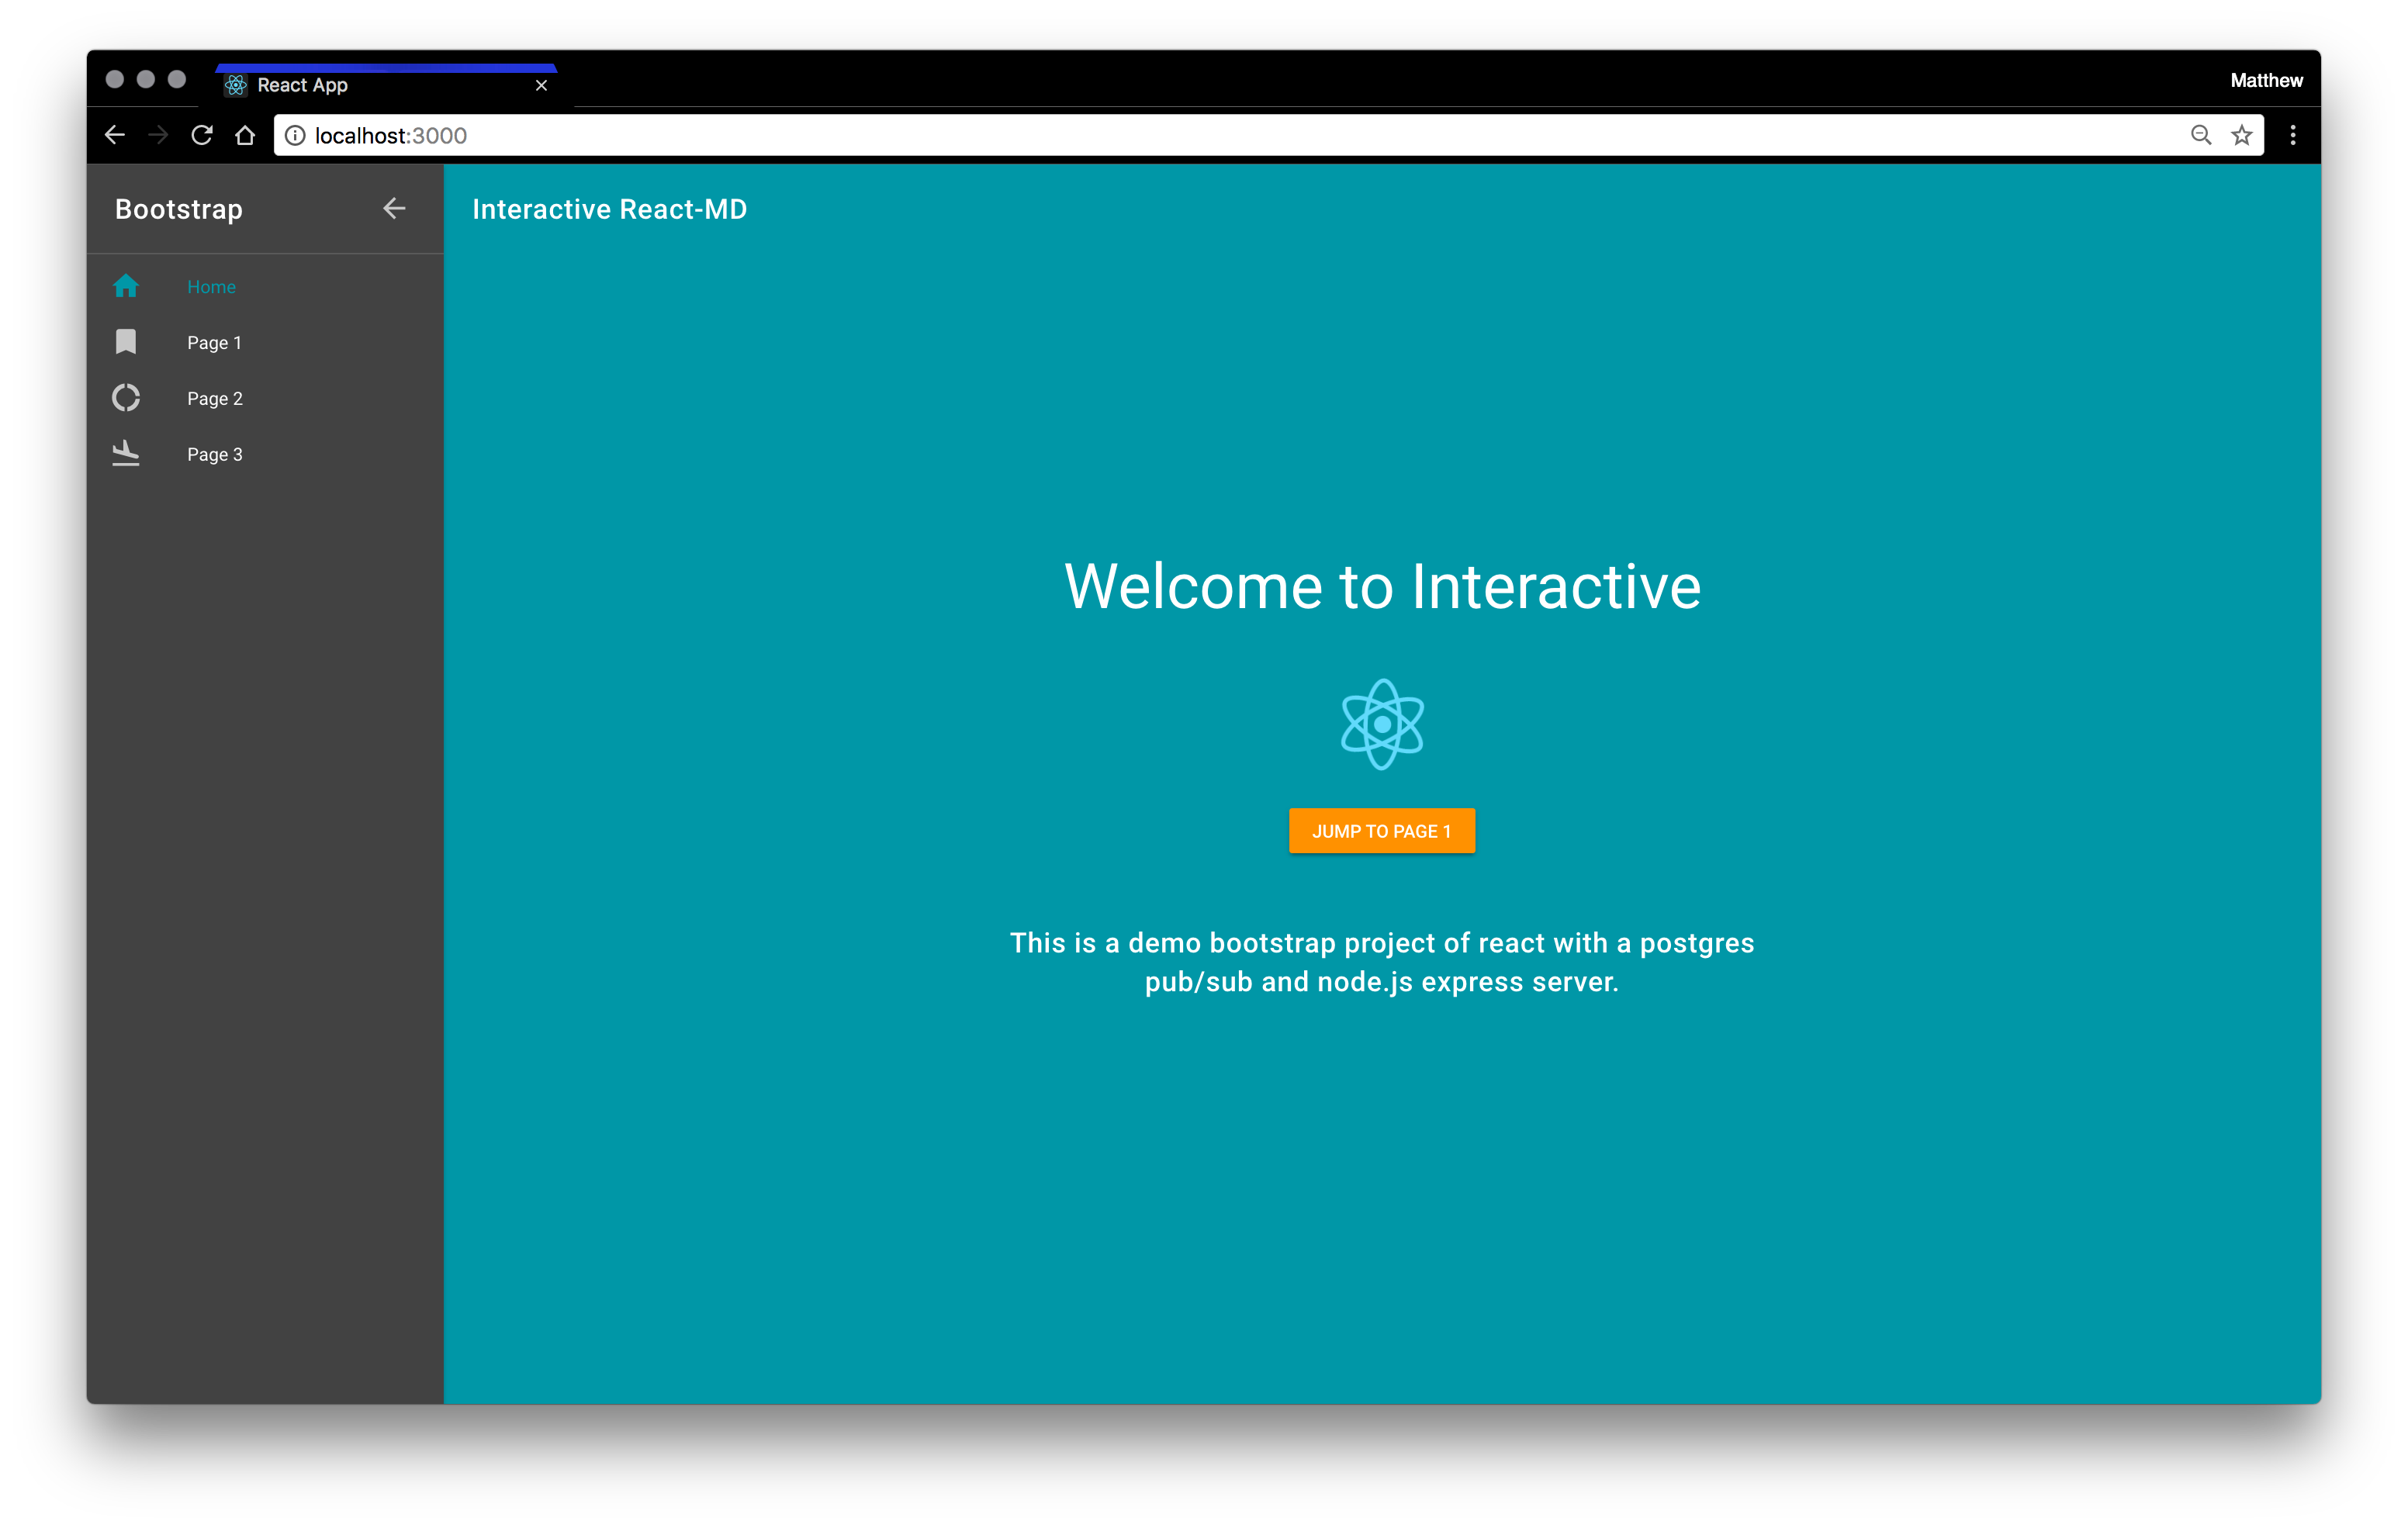Select Page 3 label in navigation
The width and height of the screenshot is (2408, 1528).
click(214, 454)
